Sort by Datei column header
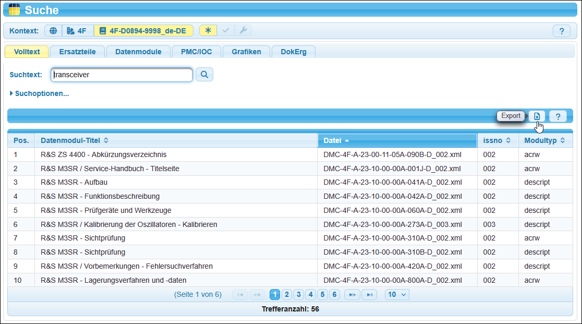Screen dimensions: 582x324 [397, 141]
